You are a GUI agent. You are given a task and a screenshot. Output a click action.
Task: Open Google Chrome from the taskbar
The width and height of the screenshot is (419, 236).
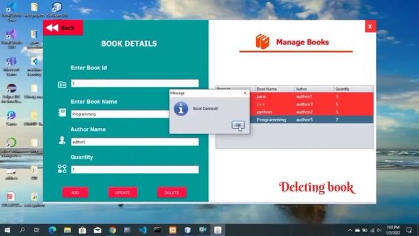(x=113, y=230)
